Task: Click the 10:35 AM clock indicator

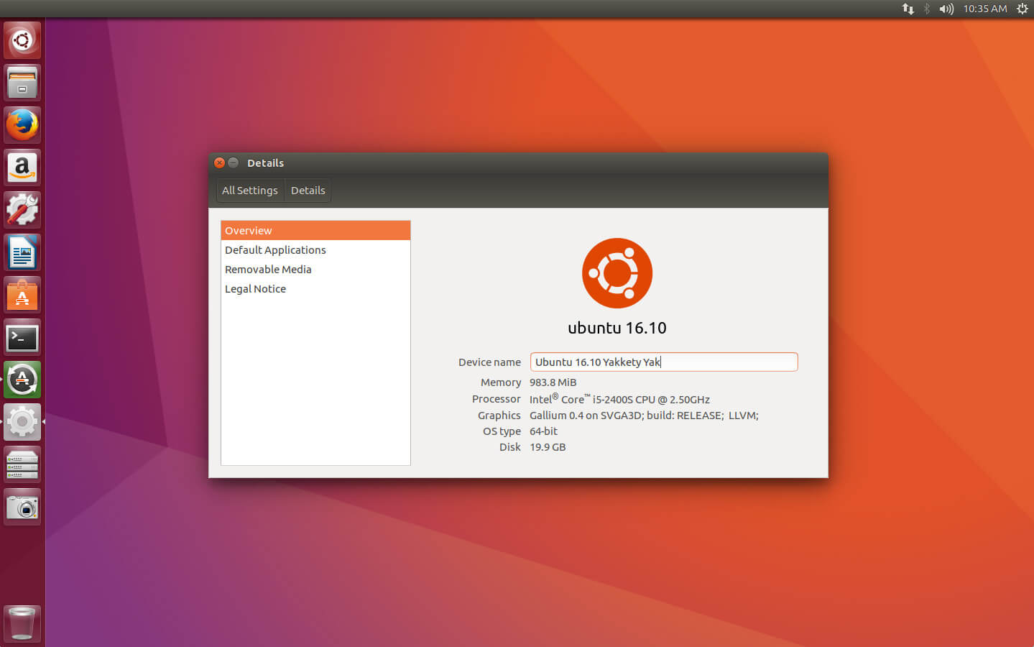Action: [x=984, y=9]
